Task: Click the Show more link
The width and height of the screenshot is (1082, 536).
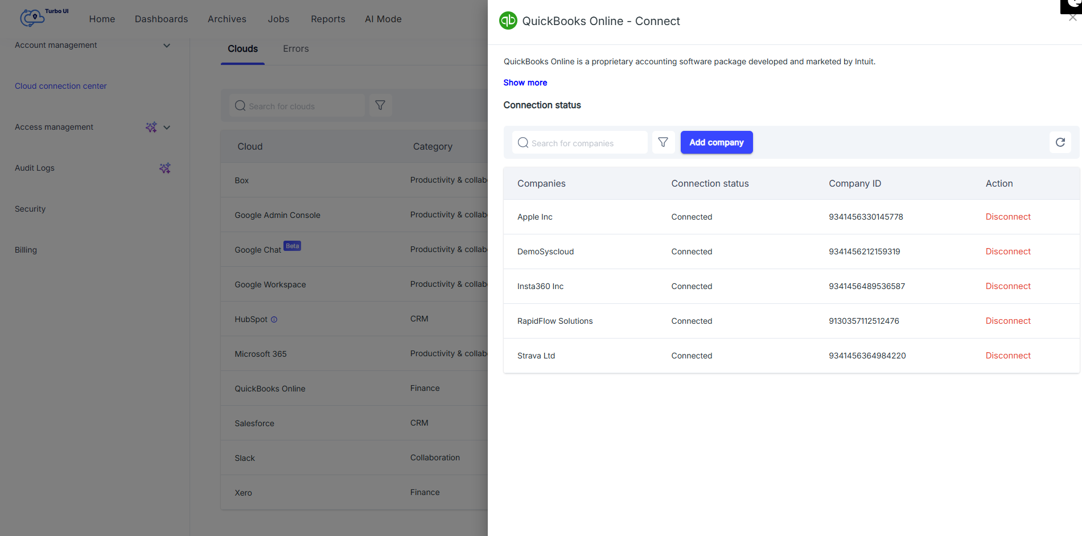Action: [525, 83]
